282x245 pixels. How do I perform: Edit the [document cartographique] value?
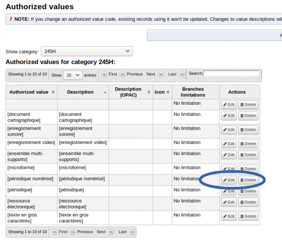(x=229, y=116)
